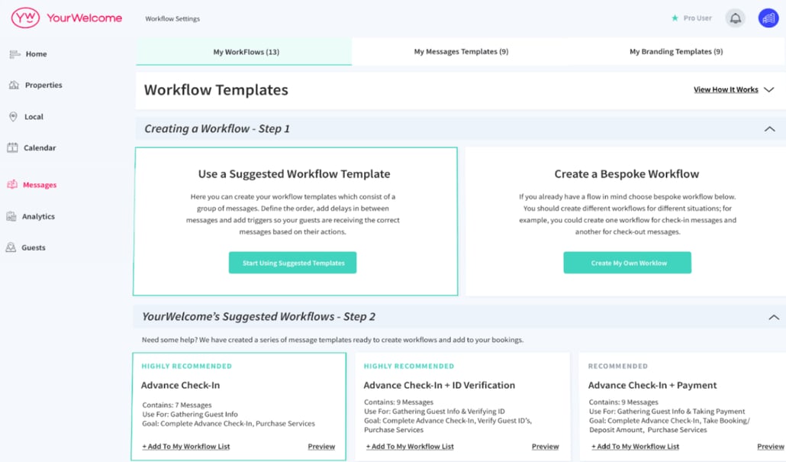Viewport: 786px width, 462px height.
Task: Click the YourWelcome logo icon
Action: (24, 18)
